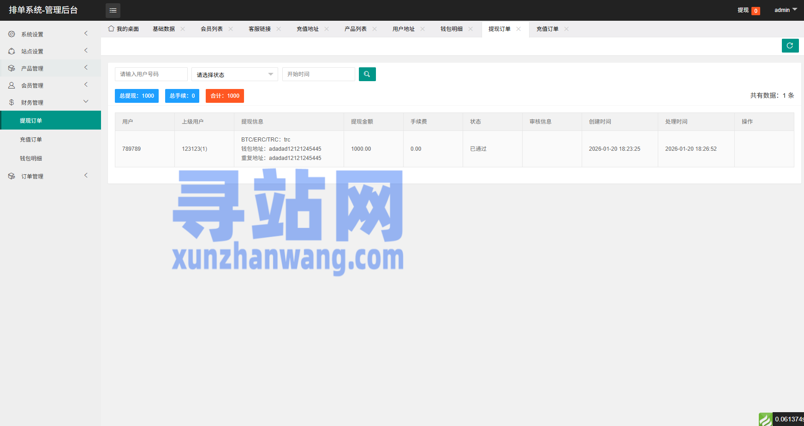804x426 pixels.
Task: Click the search magnifier button
Action: 367,74
